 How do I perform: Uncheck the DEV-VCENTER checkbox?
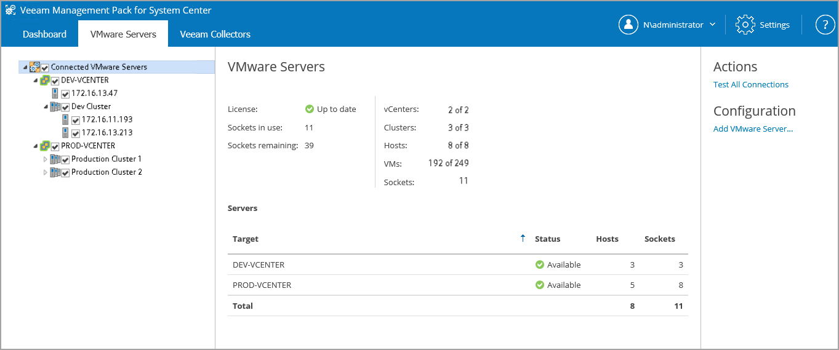point(55,81)
